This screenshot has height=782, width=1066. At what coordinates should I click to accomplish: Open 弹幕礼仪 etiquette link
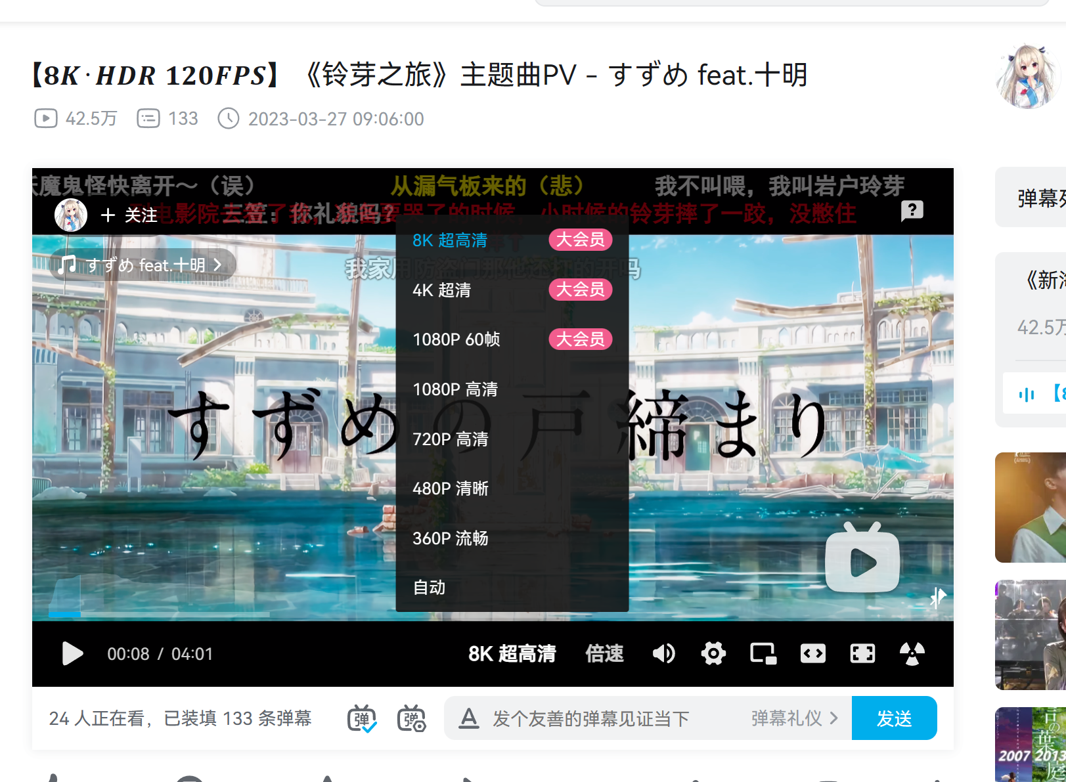pos(795,718)
